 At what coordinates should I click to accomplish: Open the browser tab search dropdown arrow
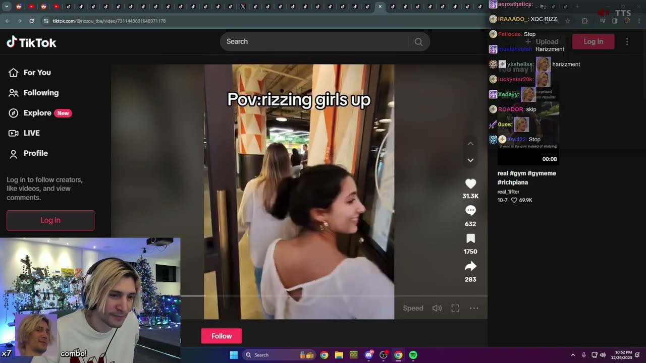(x=7, y=7)
